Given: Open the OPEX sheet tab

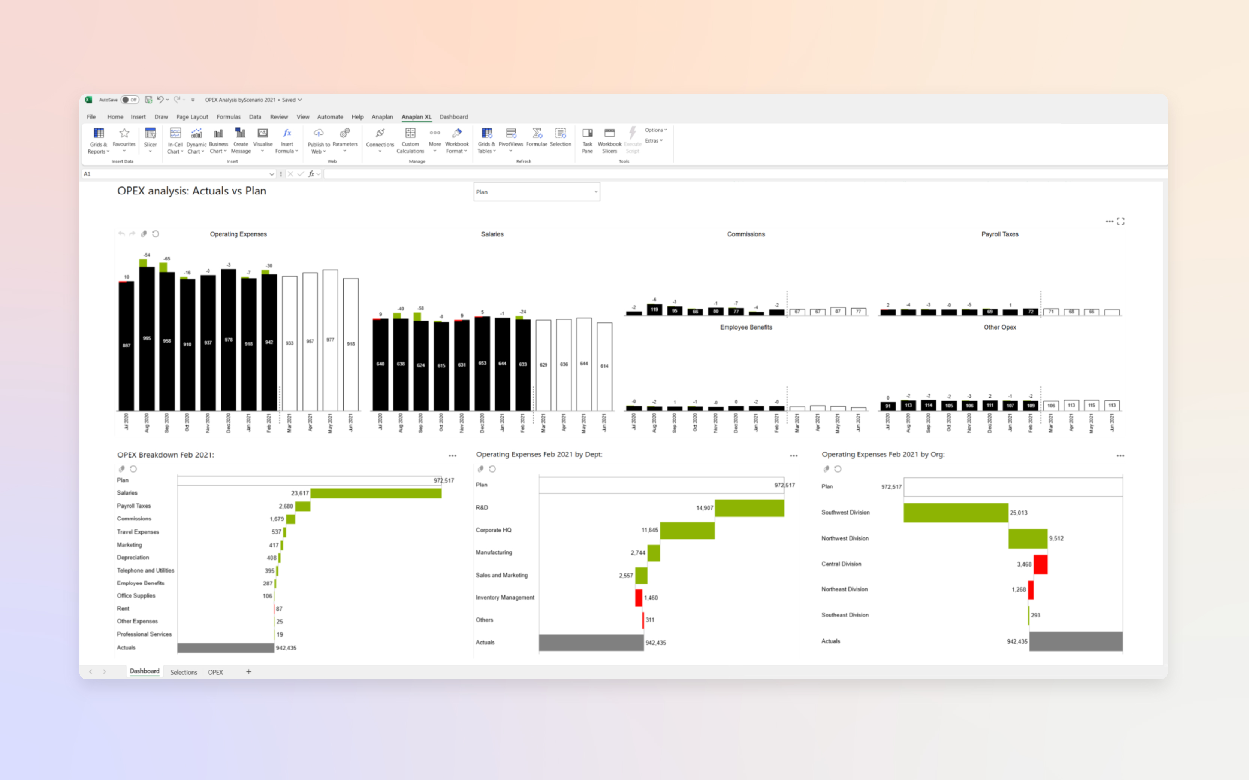Looking at the screenshot, I should (216, 672).
